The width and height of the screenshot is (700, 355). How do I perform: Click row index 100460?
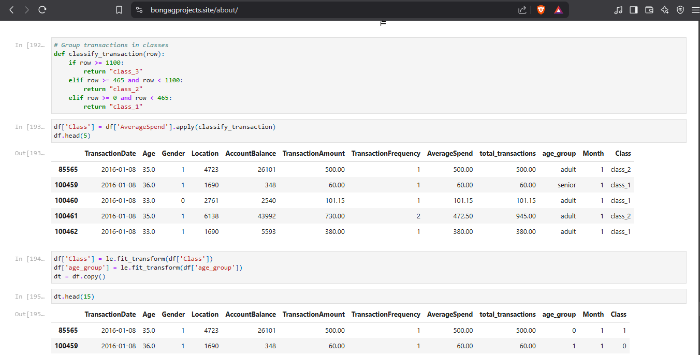[x=66, y=200]
